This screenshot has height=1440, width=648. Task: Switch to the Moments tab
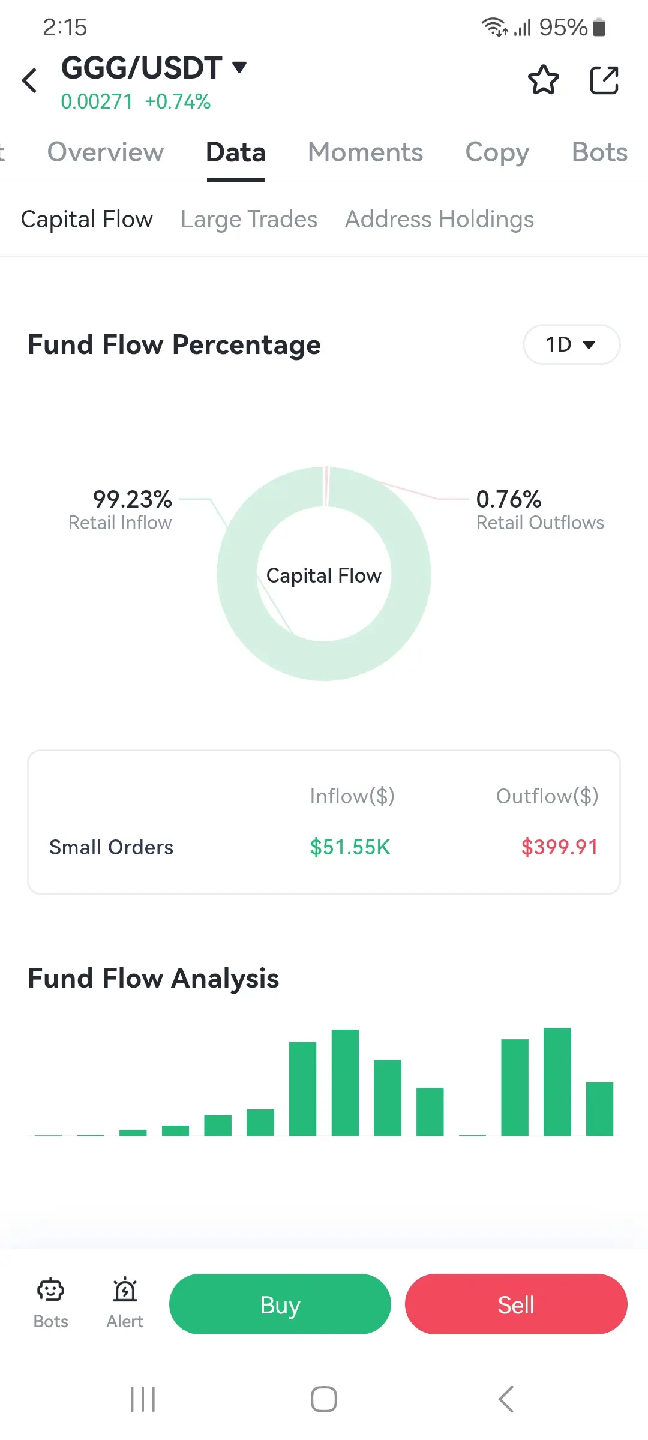[x=365, y=152]
